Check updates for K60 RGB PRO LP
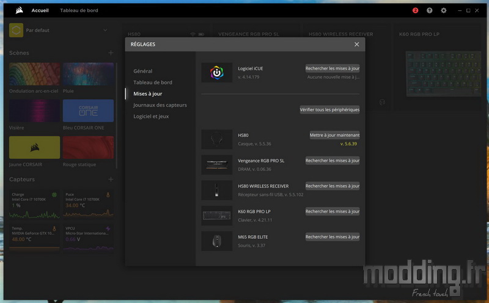Image resolution: width=489 pixels, height=303 pixels. [333, 211]
